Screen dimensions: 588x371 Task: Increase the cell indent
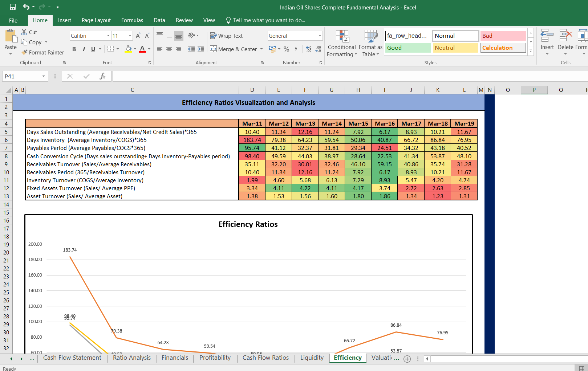[201, 49]
